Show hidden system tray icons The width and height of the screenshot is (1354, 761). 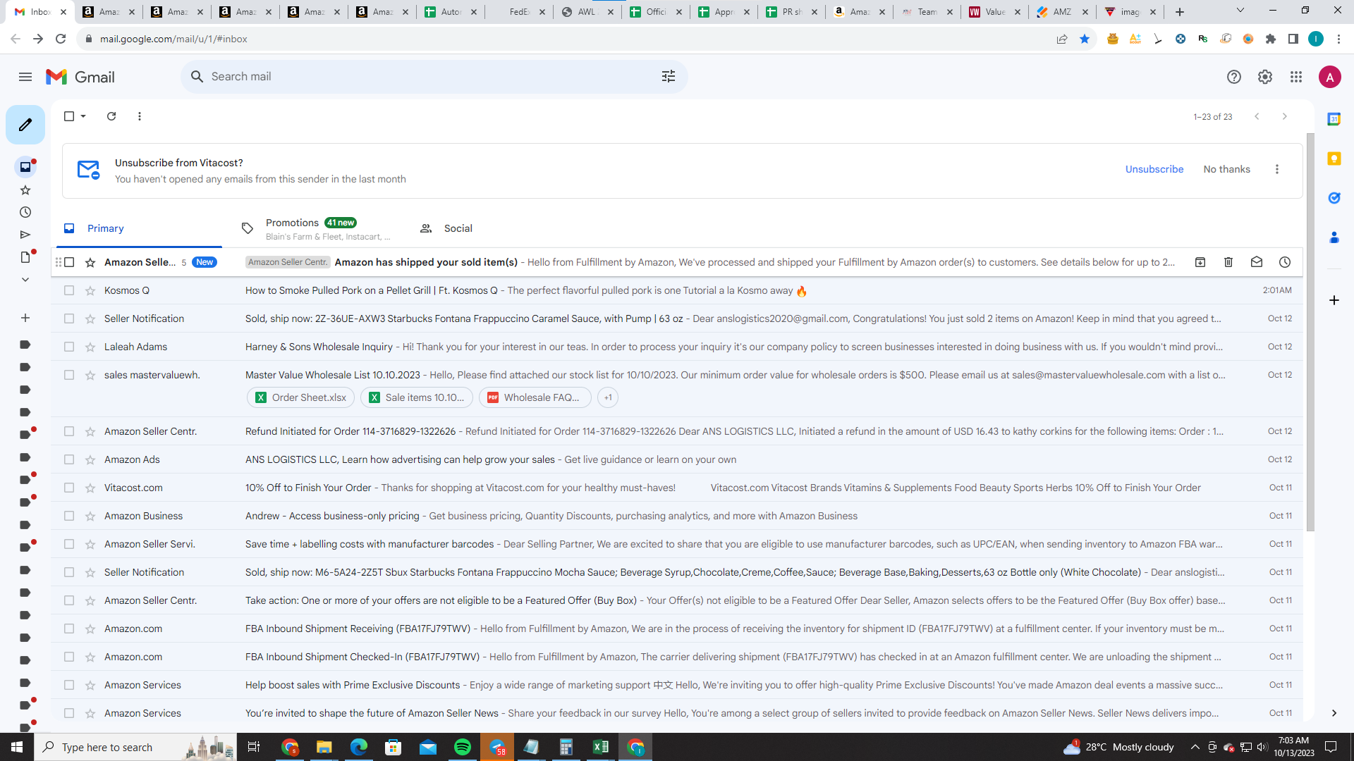(x=1195, y=747)
